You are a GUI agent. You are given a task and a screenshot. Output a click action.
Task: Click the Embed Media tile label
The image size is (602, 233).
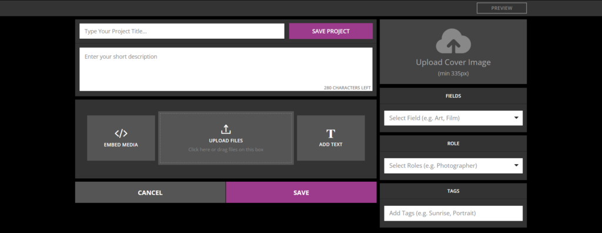point(121,145)
